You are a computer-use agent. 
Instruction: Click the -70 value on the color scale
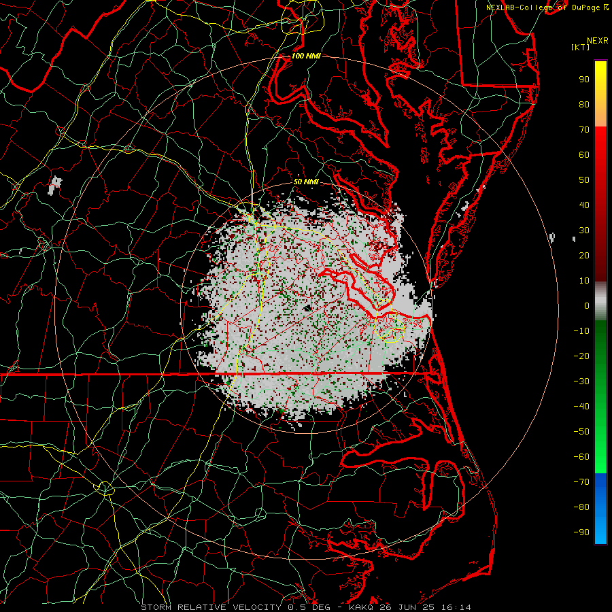[x=581, y=482]
